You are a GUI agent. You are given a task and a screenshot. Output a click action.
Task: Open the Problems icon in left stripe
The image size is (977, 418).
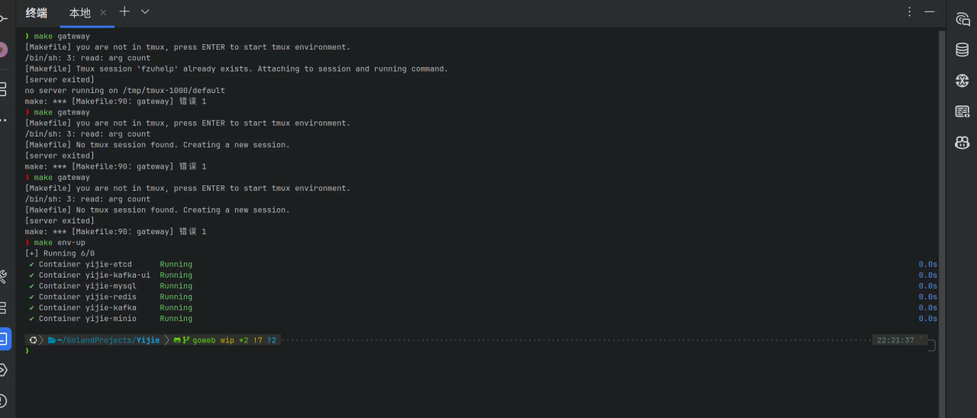click(3, 400)
